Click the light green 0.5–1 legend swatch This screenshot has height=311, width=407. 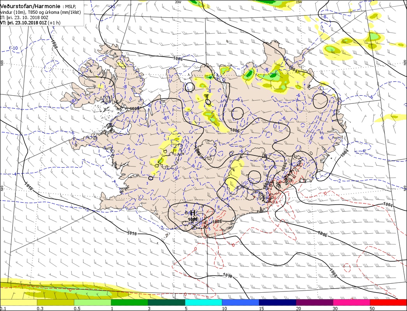92,302
